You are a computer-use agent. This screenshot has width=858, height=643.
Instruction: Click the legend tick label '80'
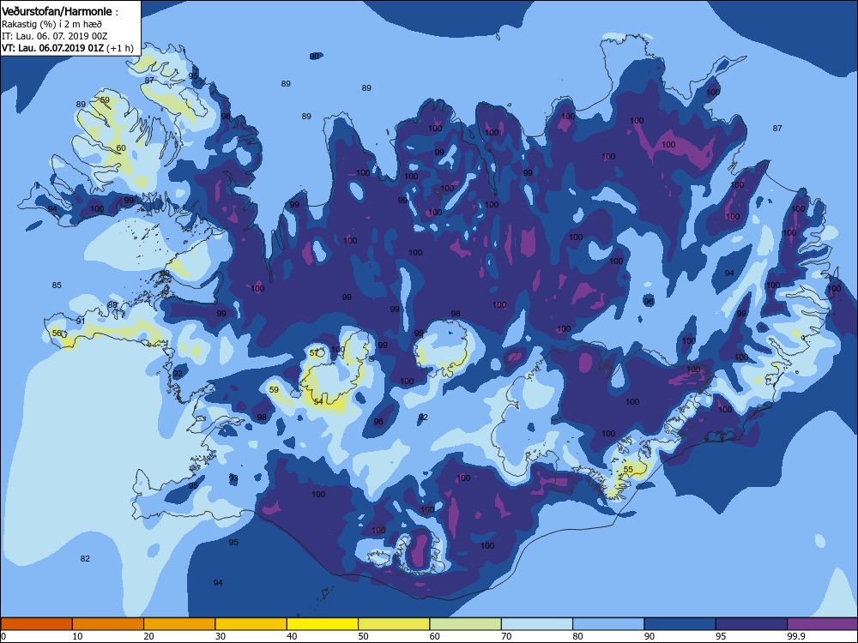577,636
